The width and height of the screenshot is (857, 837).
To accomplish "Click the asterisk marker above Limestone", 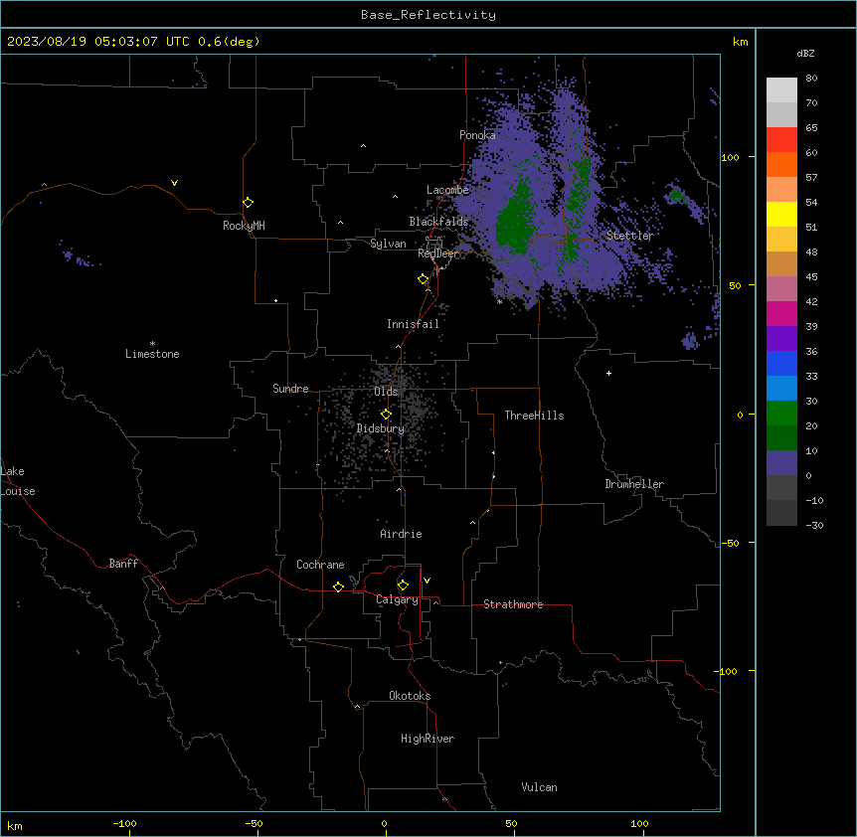I will 152,344.
